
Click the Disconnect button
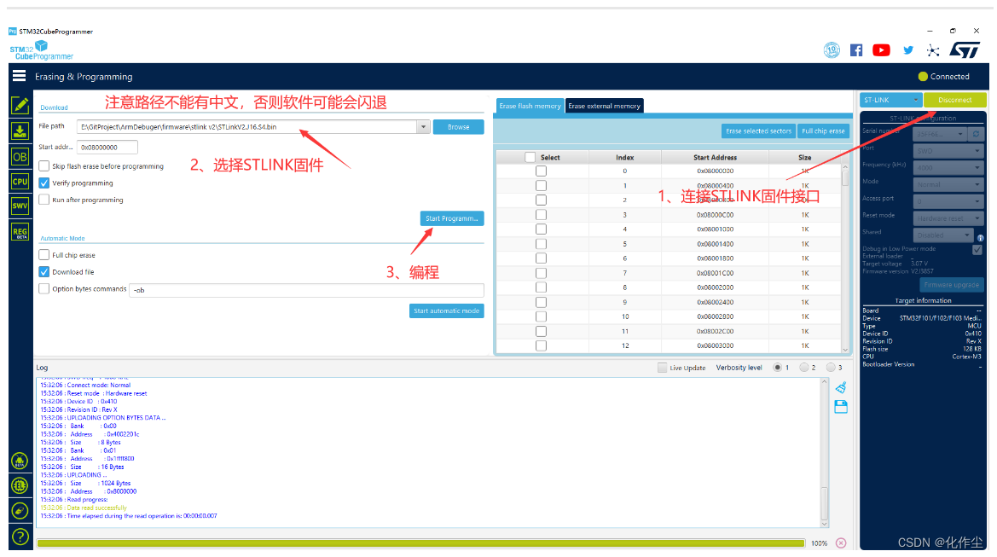tap(955, 100)
